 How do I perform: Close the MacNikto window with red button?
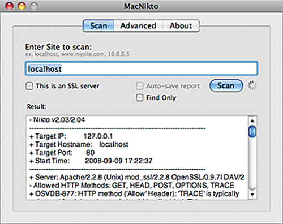[x=9, y=6]
